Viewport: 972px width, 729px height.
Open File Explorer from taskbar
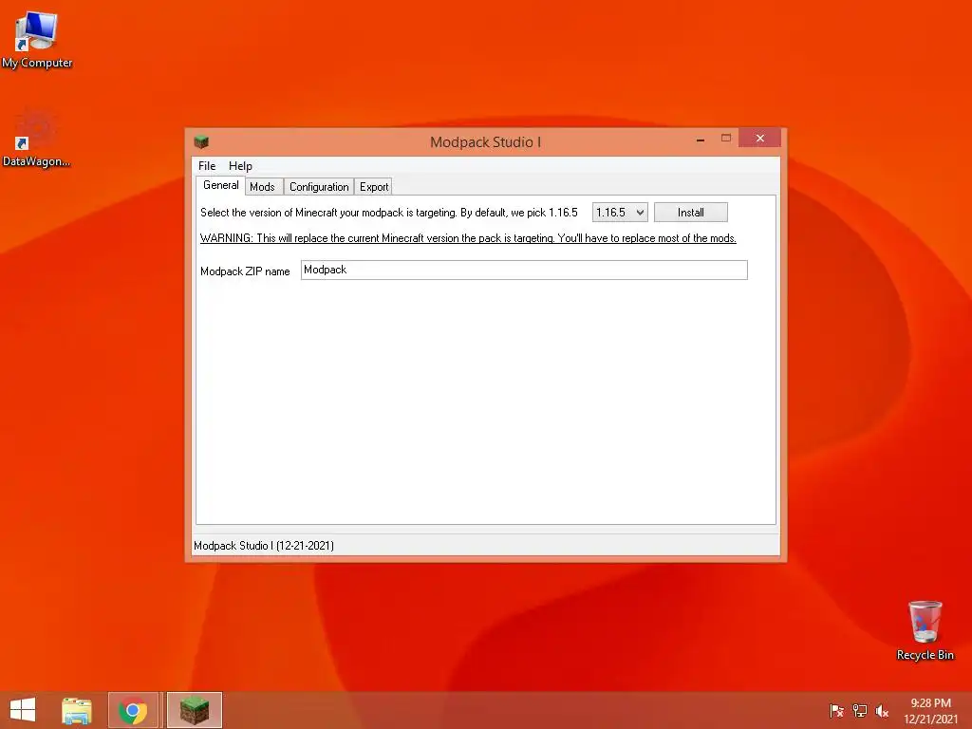pyautogui.click(x=77, y=710)
